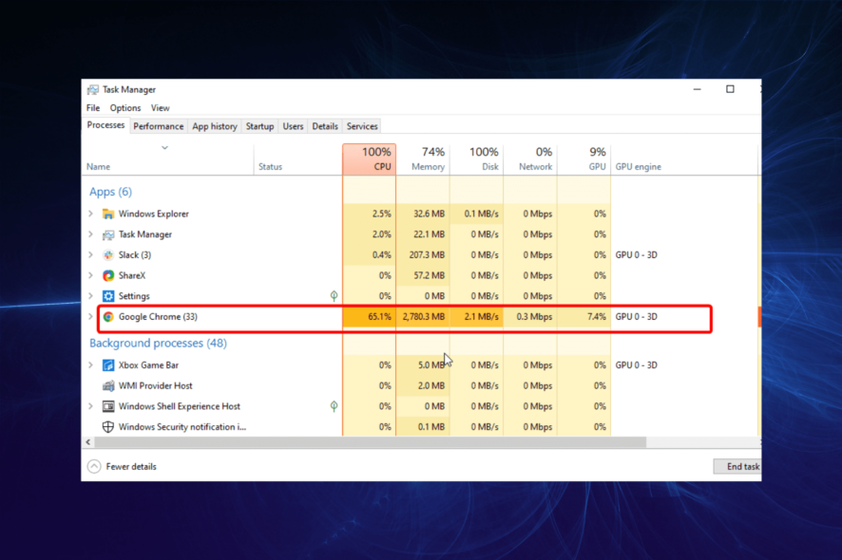
Task: Sort by the Disk column header
Action: click(x=477, y=159)
